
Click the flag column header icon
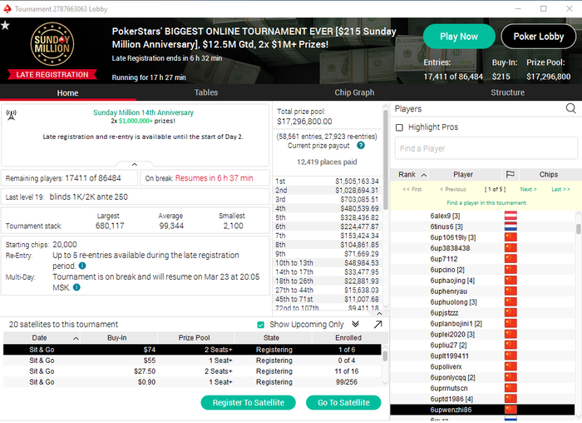(x=510, y=174)
